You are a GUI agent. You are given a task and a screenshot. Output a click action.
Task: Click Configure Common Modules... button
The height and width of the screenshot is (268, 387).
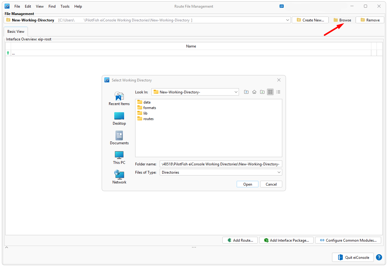pyautogui.click(x=348, y=240)
